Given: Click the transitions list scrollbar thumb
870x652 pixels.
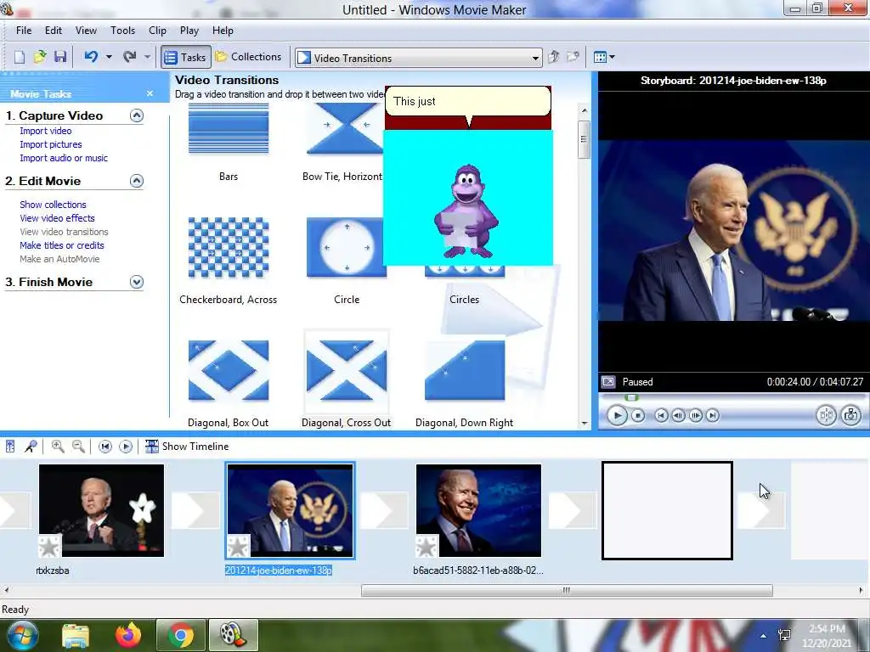Looking at the screenshot, I should 584,139.
